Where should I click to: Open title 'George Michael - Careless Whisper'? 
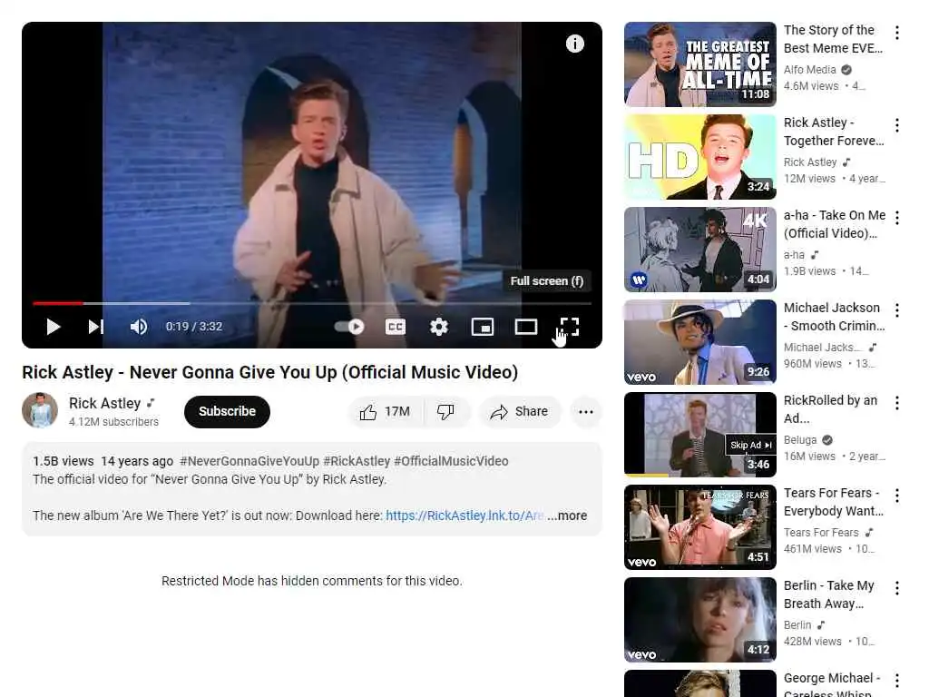click(x=832, y=684)
